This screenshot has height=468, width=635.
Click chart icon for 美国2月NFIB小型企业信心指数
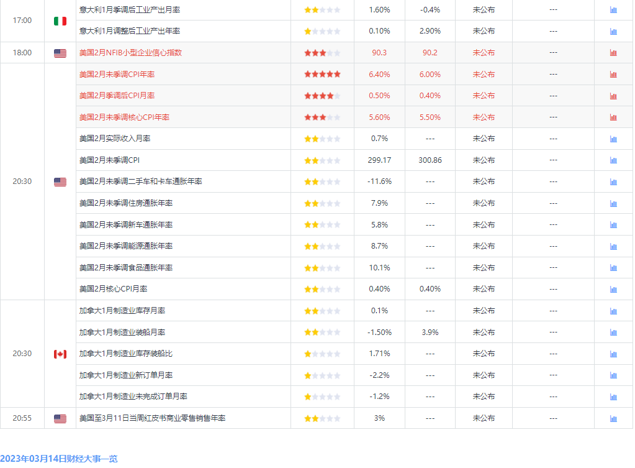pyautogui.click(x=613, y=53)
